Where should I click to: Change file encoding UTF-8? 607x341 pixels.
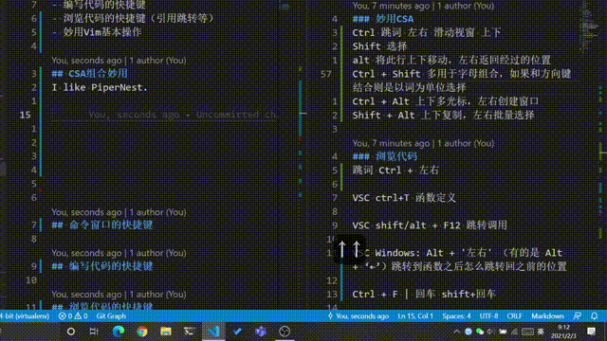(488, 315)
